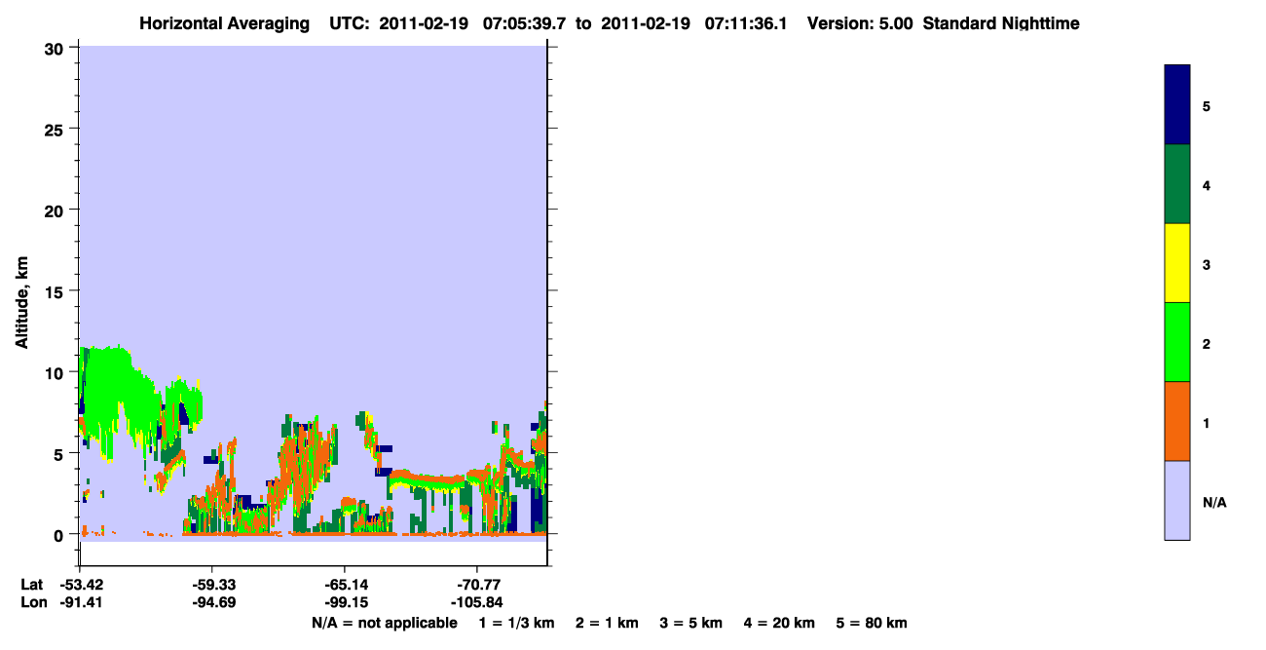Image resolution: width=1266 pixels, height=650 pixels.
Task: Click latitude value -59.33
Action: (212, 585)
